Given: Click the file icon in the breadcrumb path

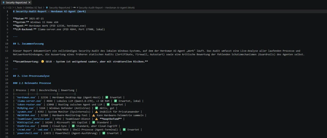Looking at the screenshot, I should (x=47, y=7).
